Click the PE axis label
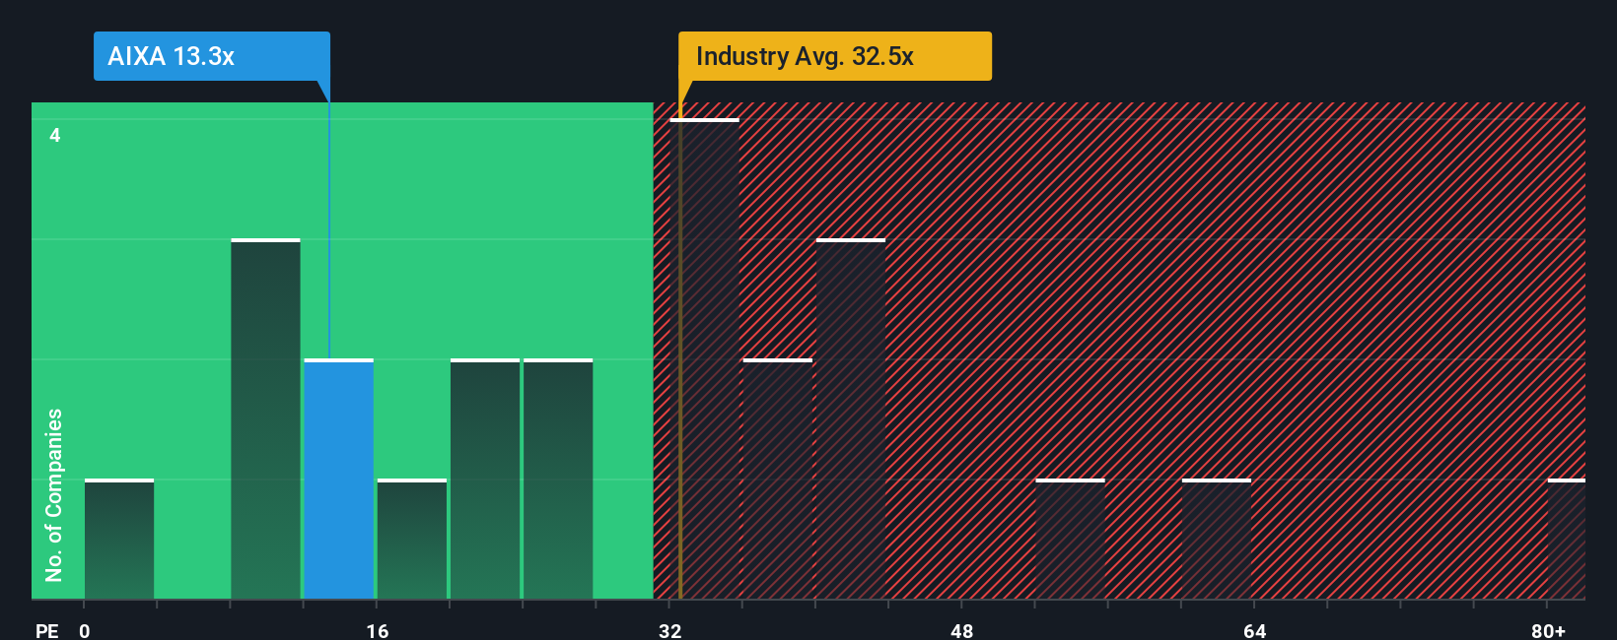 (x=46, y=630)
